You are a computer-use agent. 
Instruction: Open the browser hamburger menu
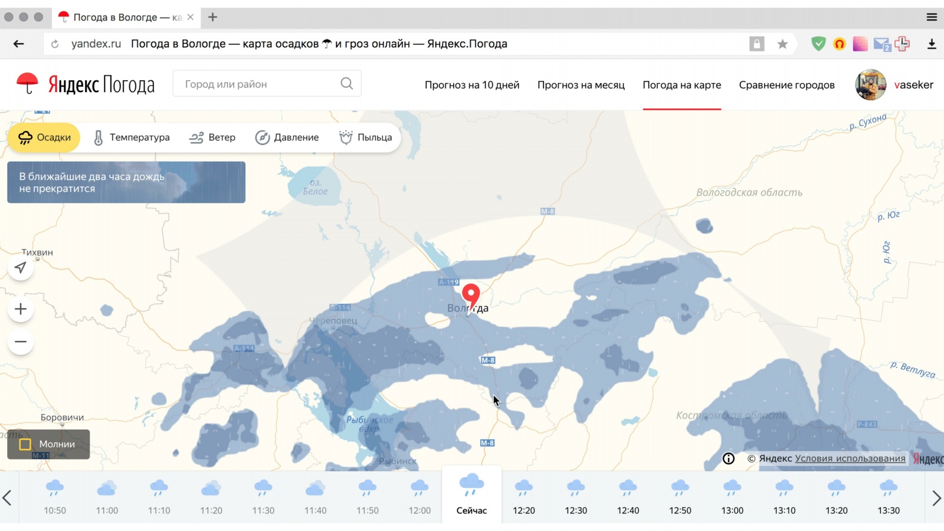tap(932, 17)
